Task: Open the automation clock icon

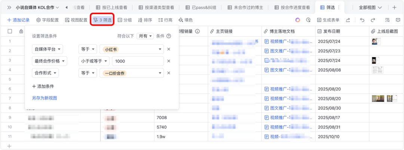Action: [x=308, y=20]
